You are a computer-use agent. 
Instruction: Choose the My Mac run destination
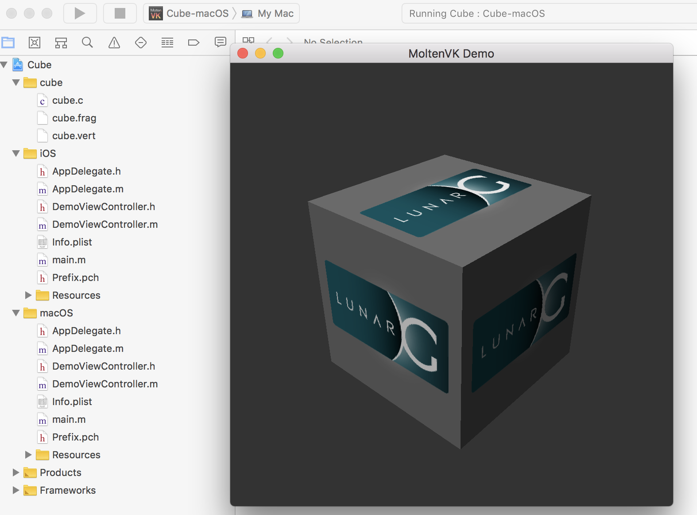pos(267,13)
